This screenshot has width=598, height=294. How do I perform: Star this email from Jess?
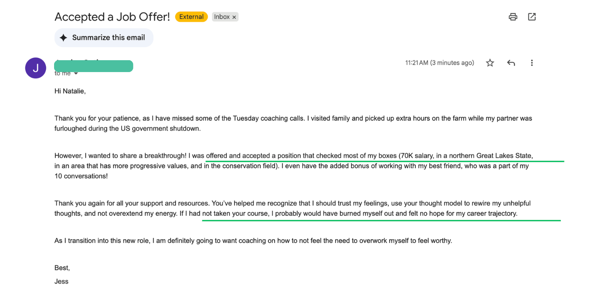click(490, 63)
